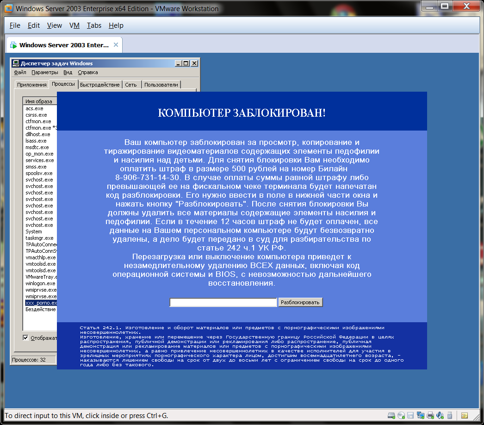Click the printer device icon in status bar
Image resolution: width=484 pixels, height=425 pixels.
pyautogui.click(x=430, y=416)
